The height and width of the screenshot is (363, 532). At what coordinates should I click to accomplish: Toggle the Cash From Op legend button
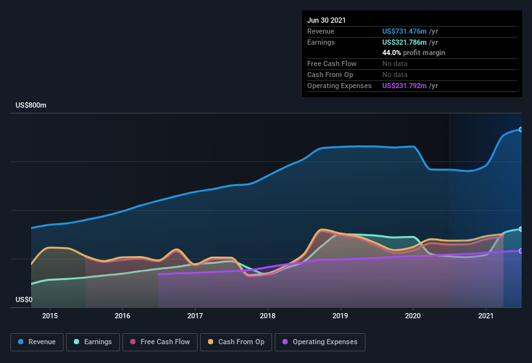pyautogui.click(x=236, y=342)
